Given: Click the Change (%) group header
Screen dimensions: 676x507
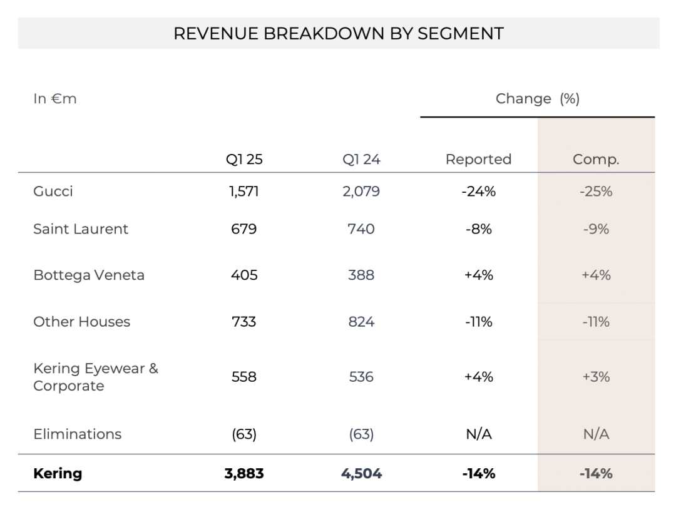Looking at the screenshot, I should [538, 99].
